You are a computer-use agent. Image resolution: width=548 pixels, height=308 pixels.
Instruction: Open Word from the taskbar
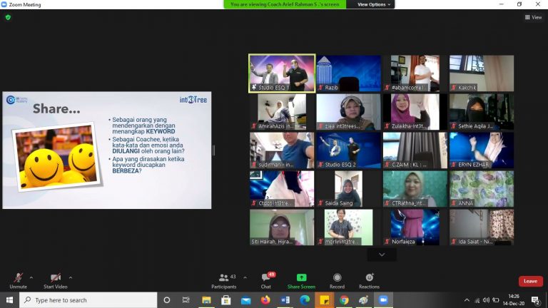(285, 300)
